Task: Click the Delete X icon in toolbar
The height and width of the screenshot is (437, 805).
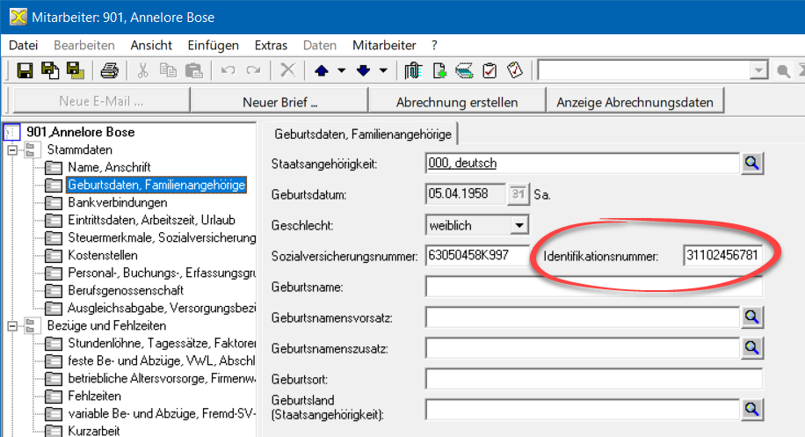Action: [287, 69]
